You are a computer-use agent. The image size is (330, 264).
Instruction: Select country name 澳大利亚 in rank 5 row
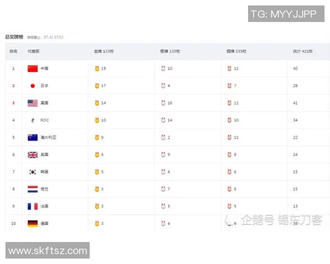click(48, 137)
